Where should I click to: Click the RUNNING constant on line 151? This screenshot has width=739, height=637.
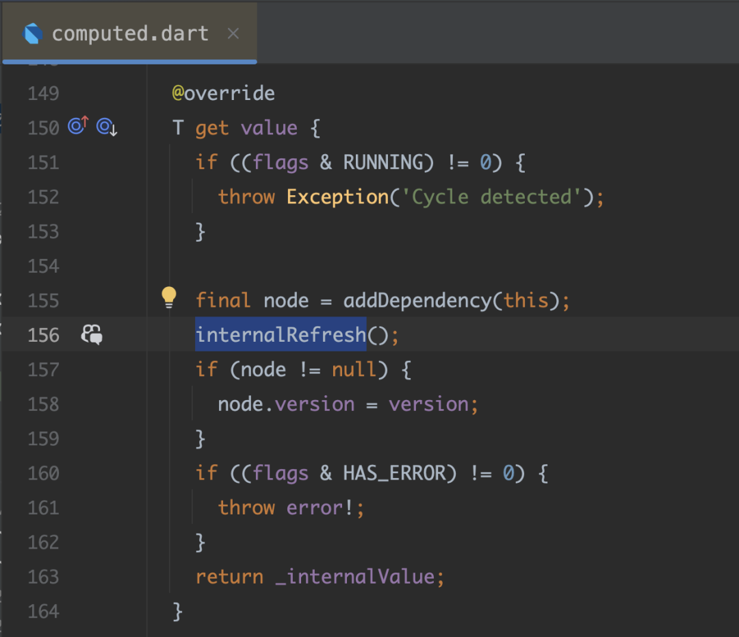[x=383, y=162]
